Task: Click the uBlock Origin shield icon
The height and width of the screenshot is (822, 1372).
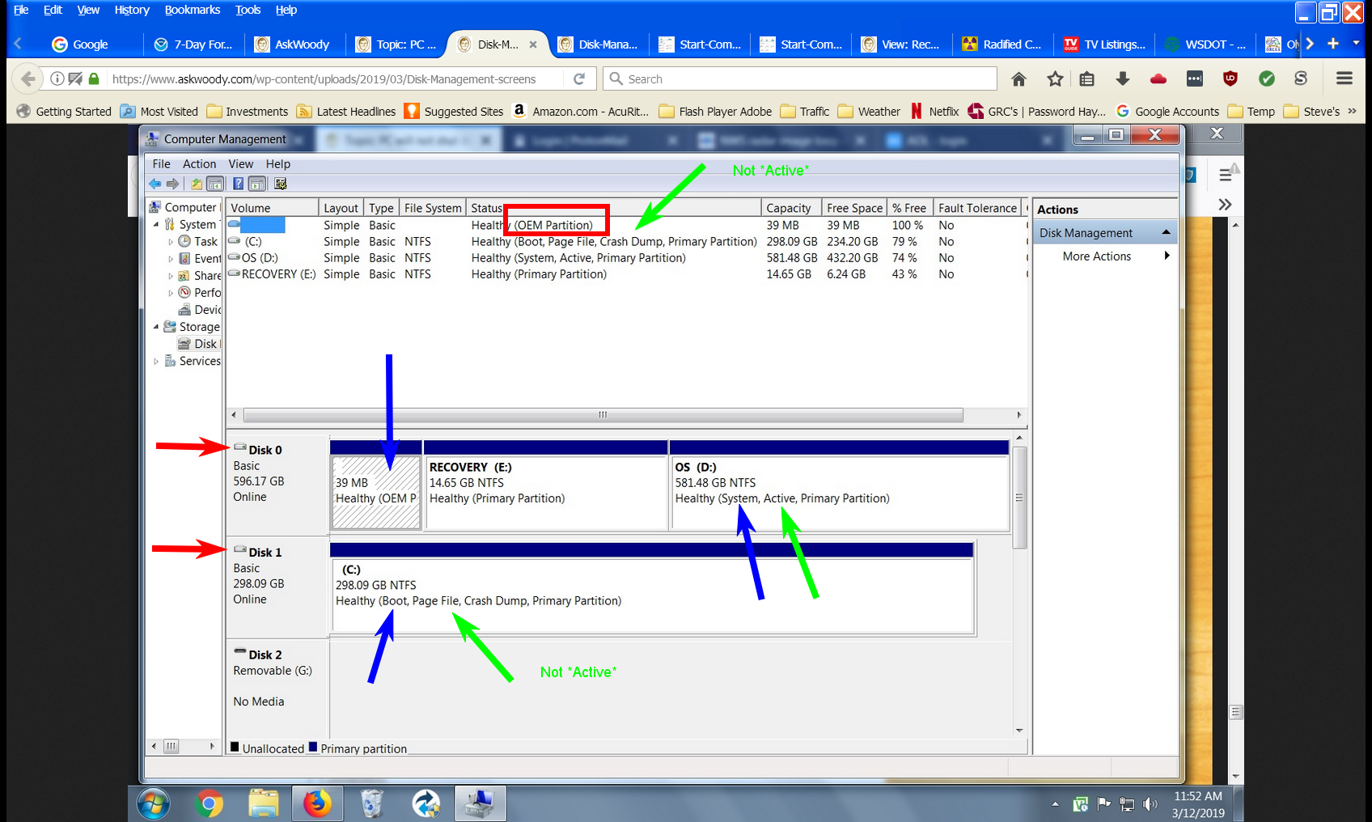Action: point(1230,78)
